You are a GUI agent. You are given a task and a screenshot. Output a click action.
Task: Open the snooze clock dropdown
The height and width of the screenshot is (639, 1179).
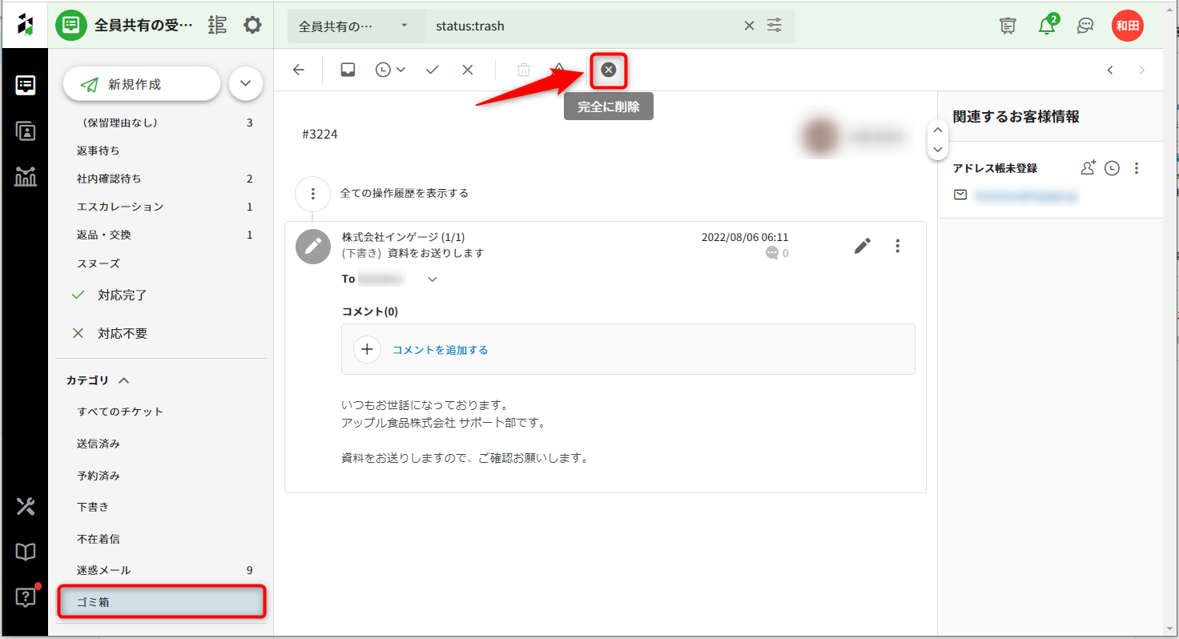(x=390, y=70)
